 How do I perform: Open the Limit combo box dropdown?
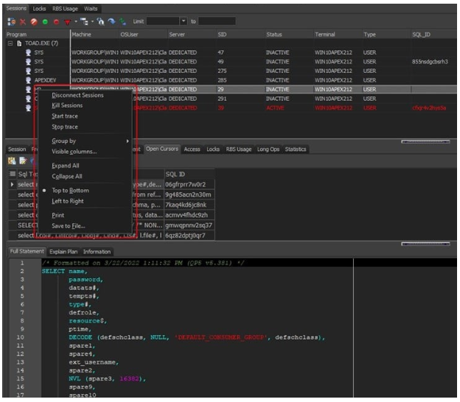click(x=184, y=21)
